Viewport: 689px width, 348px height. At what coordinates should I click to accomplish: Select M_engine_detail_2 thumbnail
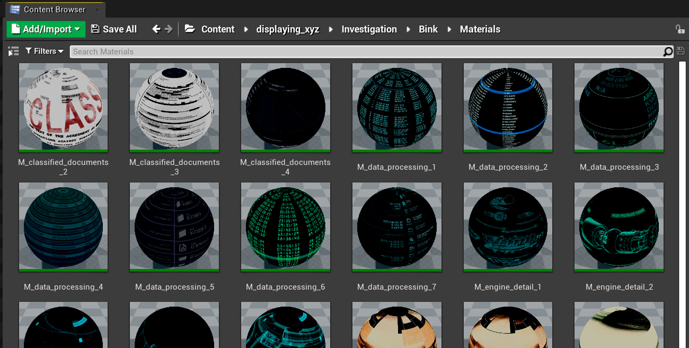coord(620,227)
